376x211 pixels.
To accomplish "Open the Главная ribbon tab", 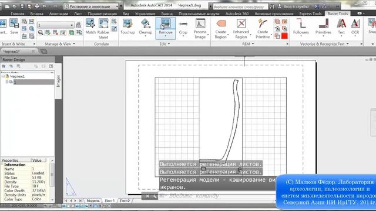I will pyautogui.click(x=17, y=13).
